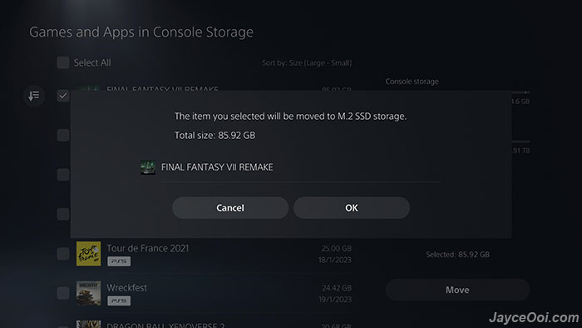
Task: Click the PS5 badge under Wreckfest
Action: click(119, 301)
